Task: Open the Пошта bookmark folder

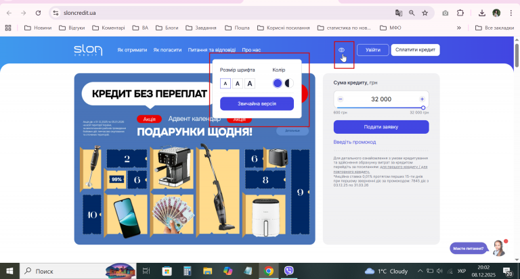Action: pyautogui.click(x=237, y=28)
